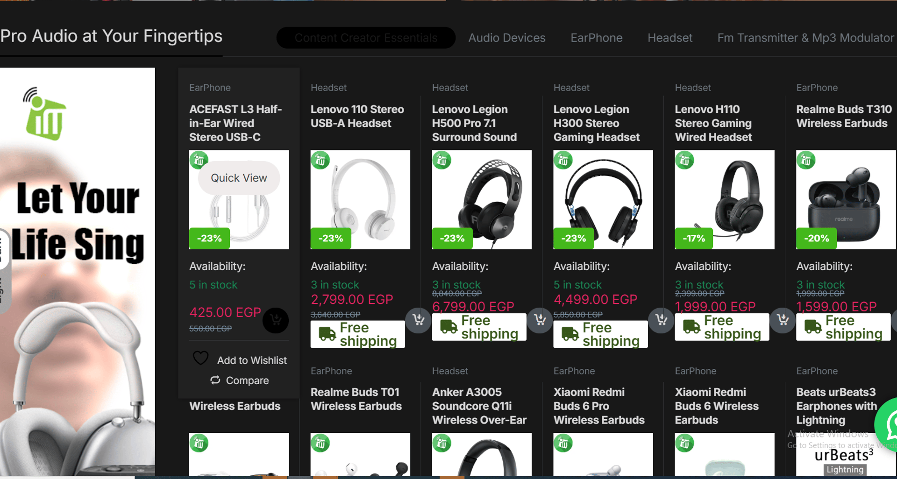Image resolution: width=897 pixels, height=479 pixels.
Task: Open Anker A3005 Soundcore Q11i title
Action: point(479,406)
